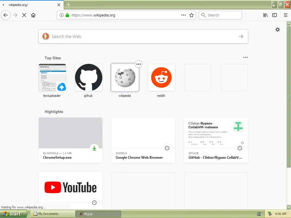Open Google Chrome Web Browser highlight

pyautogui.click(x=143, y=140)
